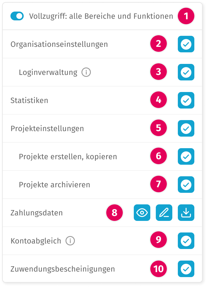Viewport: 207px width, 287px height.
Task: Uncheck the Zuwendungsbescheinigungen checkbox
Action: 186,269
